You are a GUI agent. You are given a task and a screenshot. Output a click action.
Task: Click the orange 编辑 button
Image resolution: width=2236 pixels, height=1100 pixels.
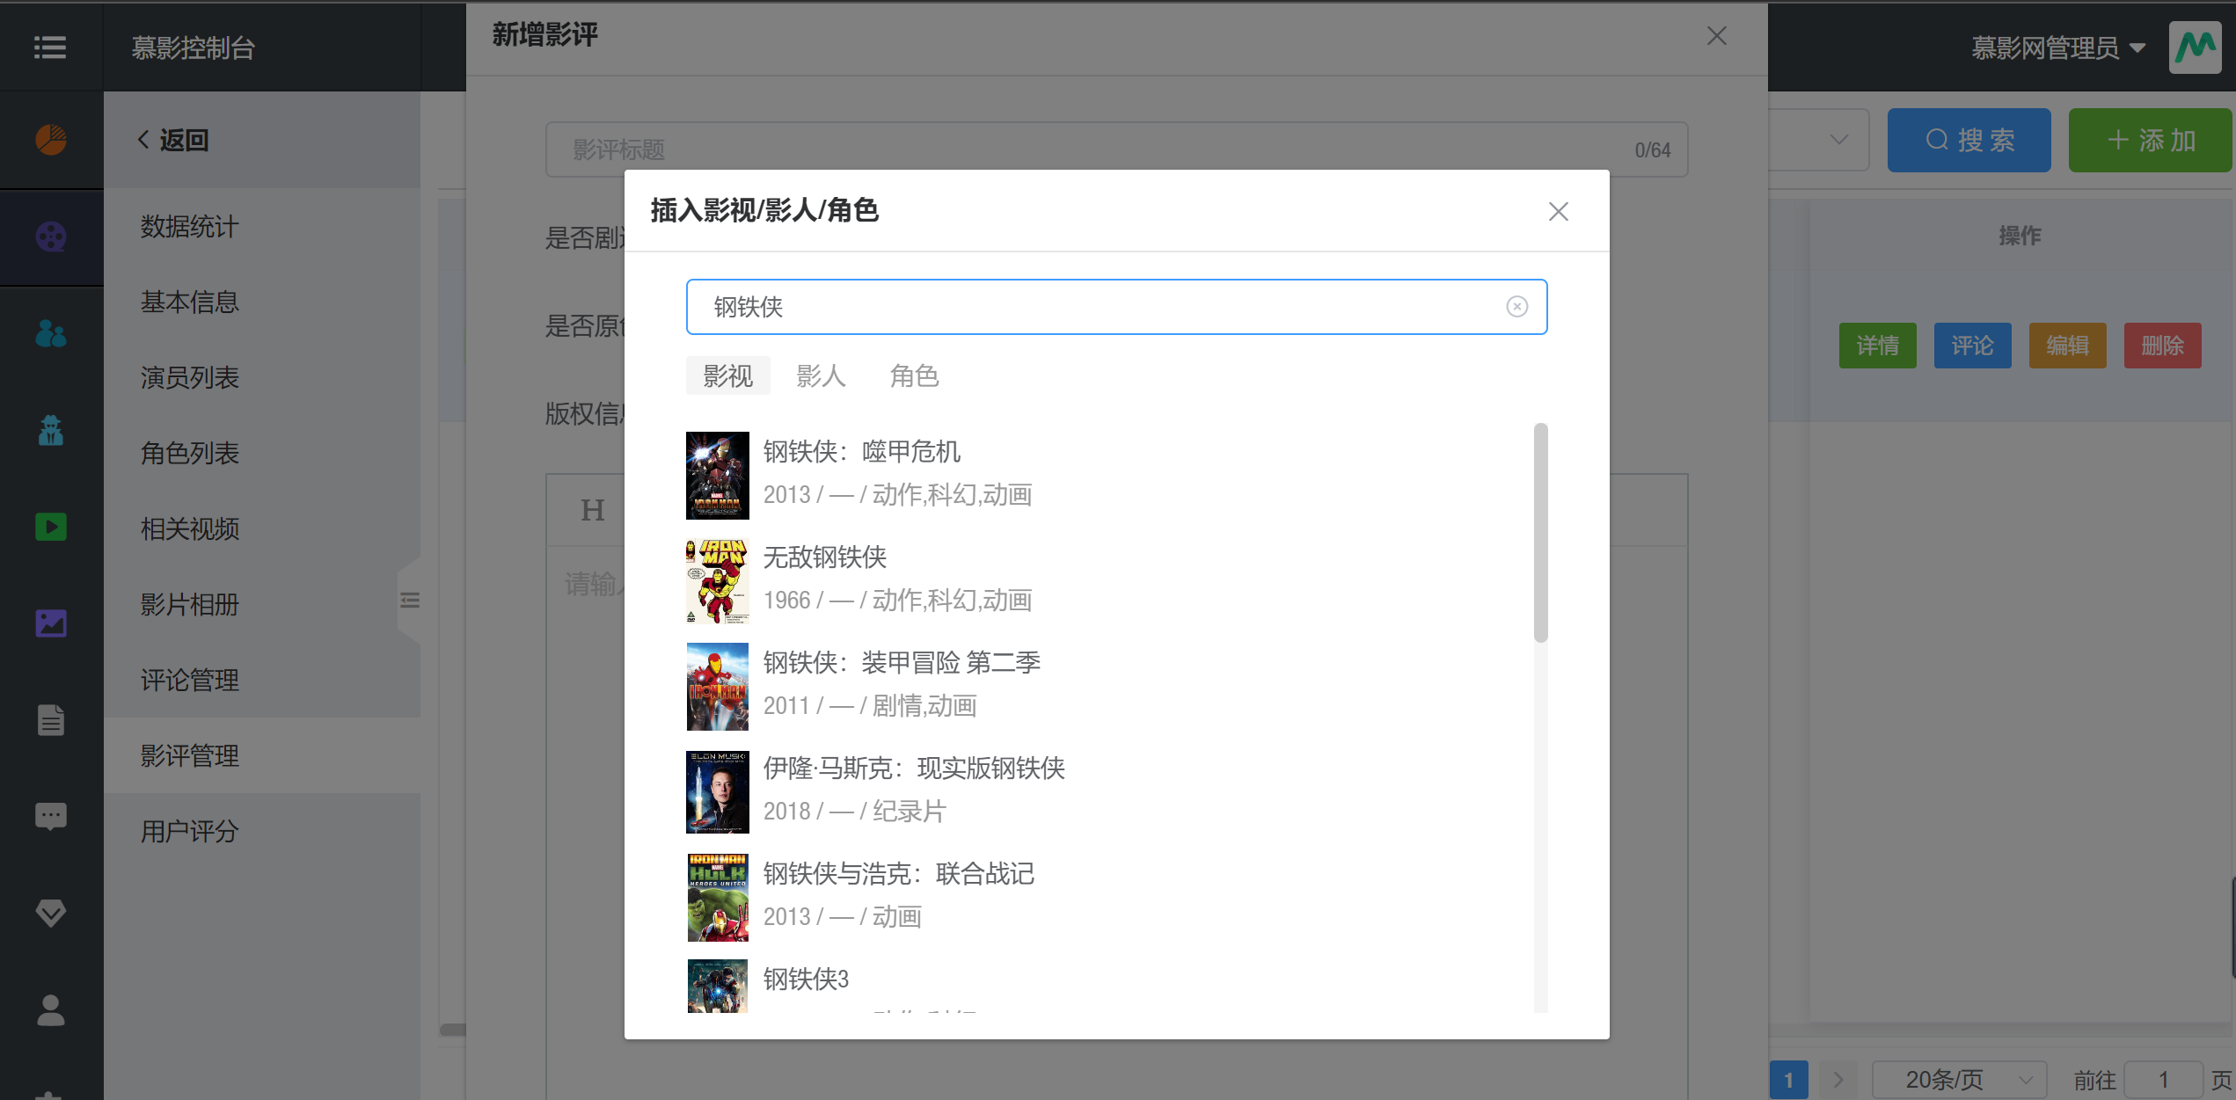click(2067, 345)
